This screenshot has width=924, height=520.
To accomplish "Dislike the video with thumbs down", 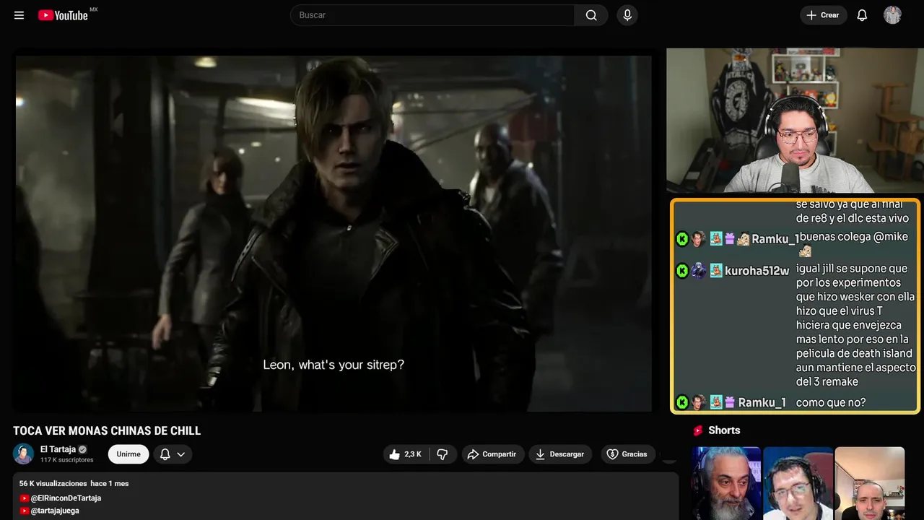I will (443, 454).
